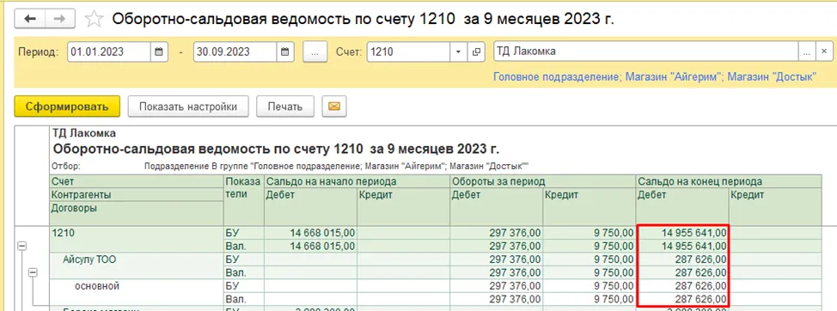Clear the ТД Лакомка organization field

click(823, 52)
